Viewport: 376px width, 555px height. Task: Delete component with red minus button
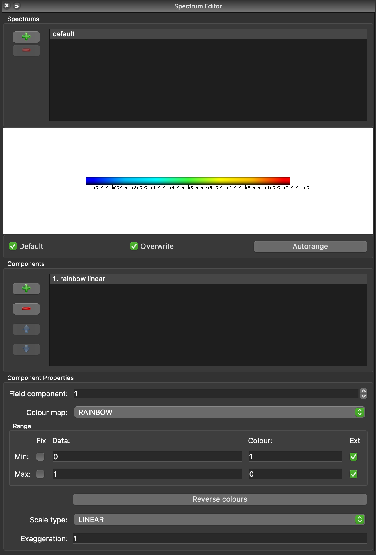click(26, 309)
